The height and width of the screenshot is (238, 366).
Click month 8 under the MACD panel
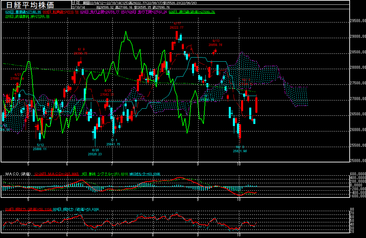(153, 200)
